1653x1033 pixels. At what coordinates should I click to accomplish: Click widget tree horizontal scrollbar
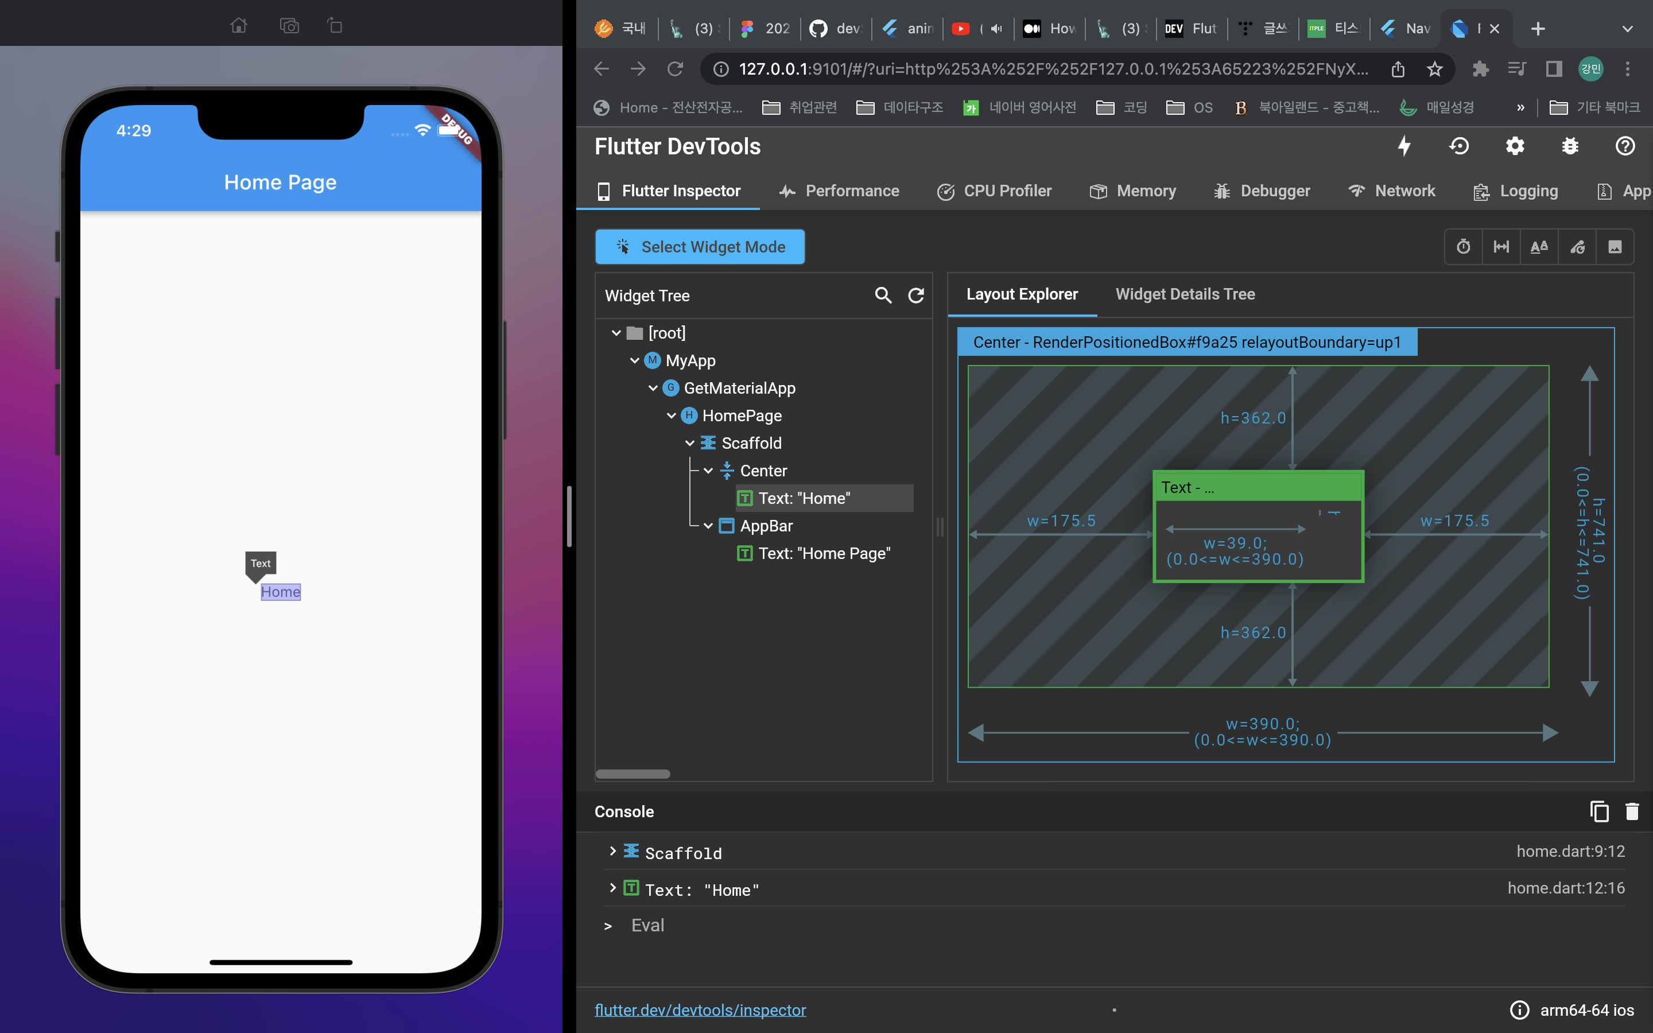[x=633, y=774]
